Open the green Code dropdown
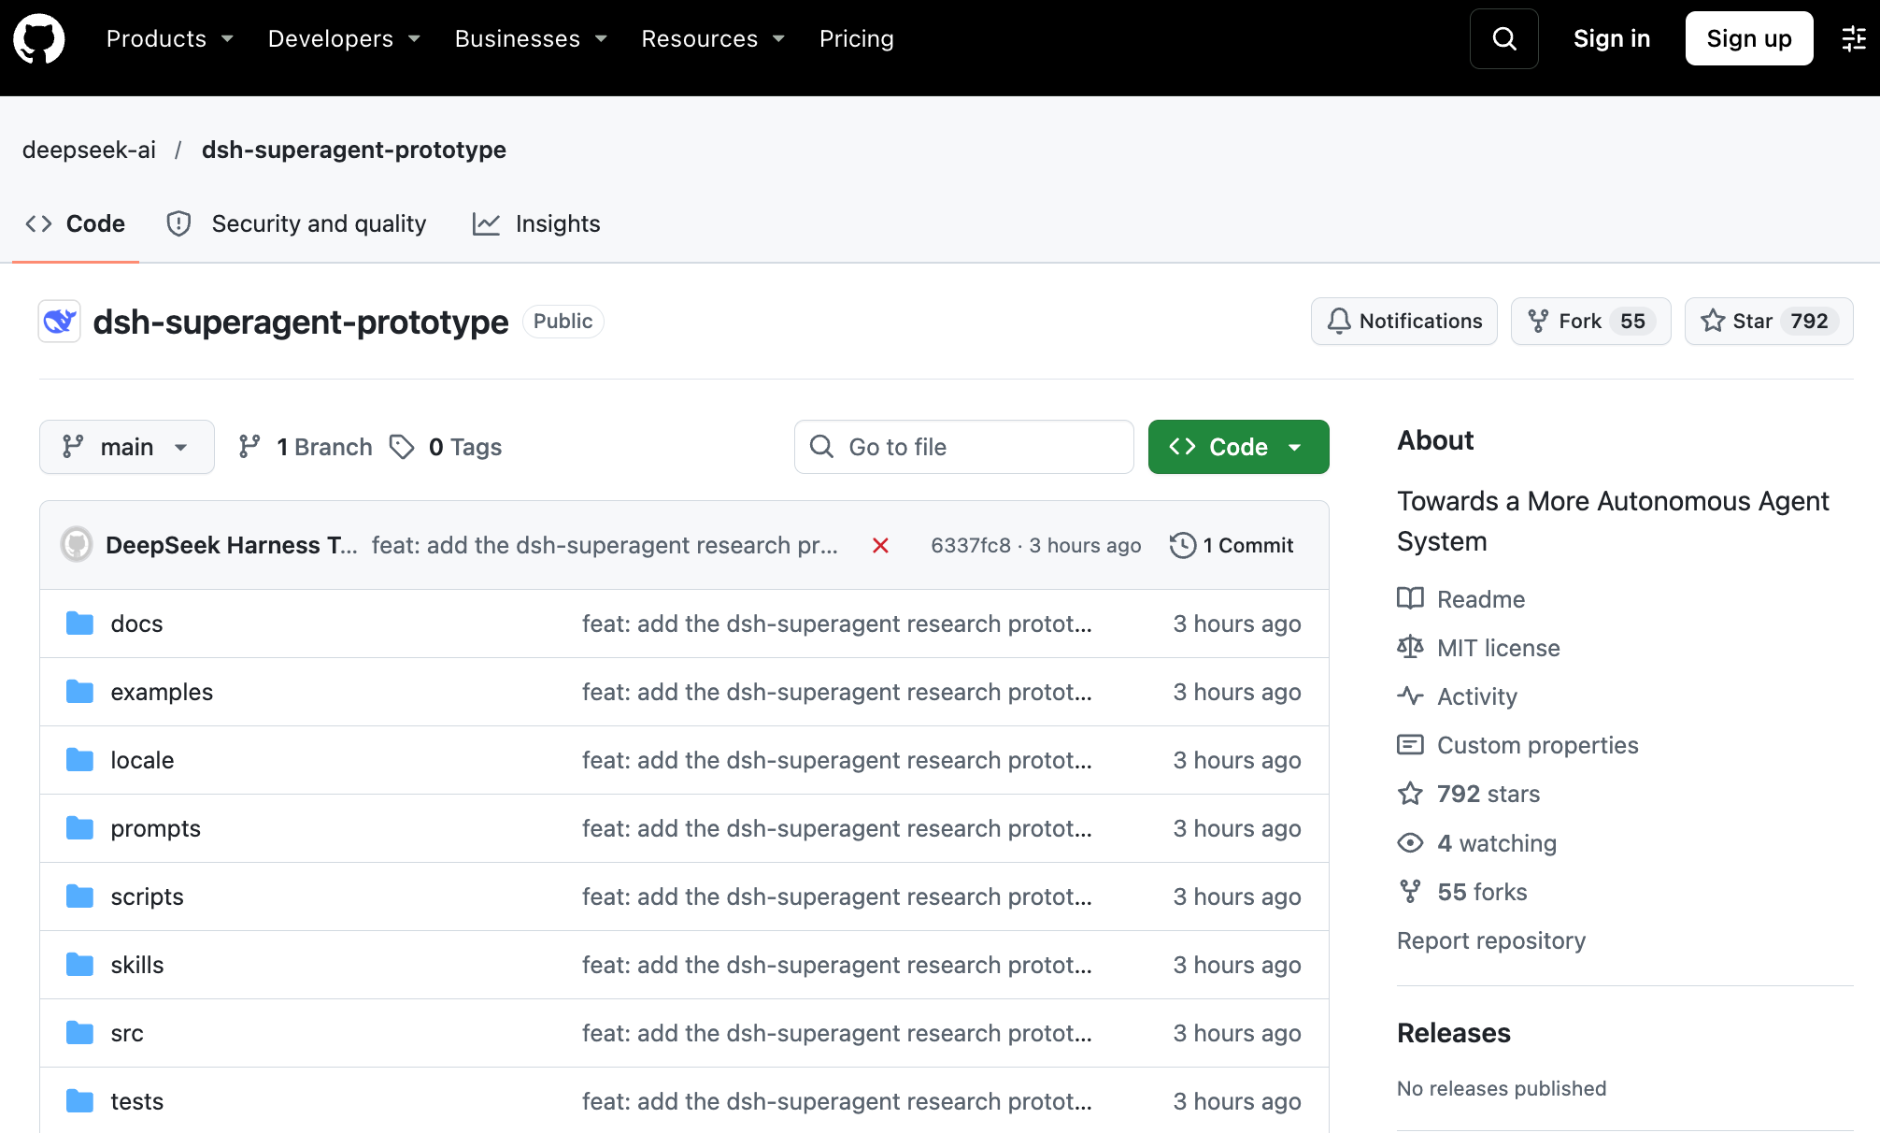1880x1133 pixels. (1238, 447)
